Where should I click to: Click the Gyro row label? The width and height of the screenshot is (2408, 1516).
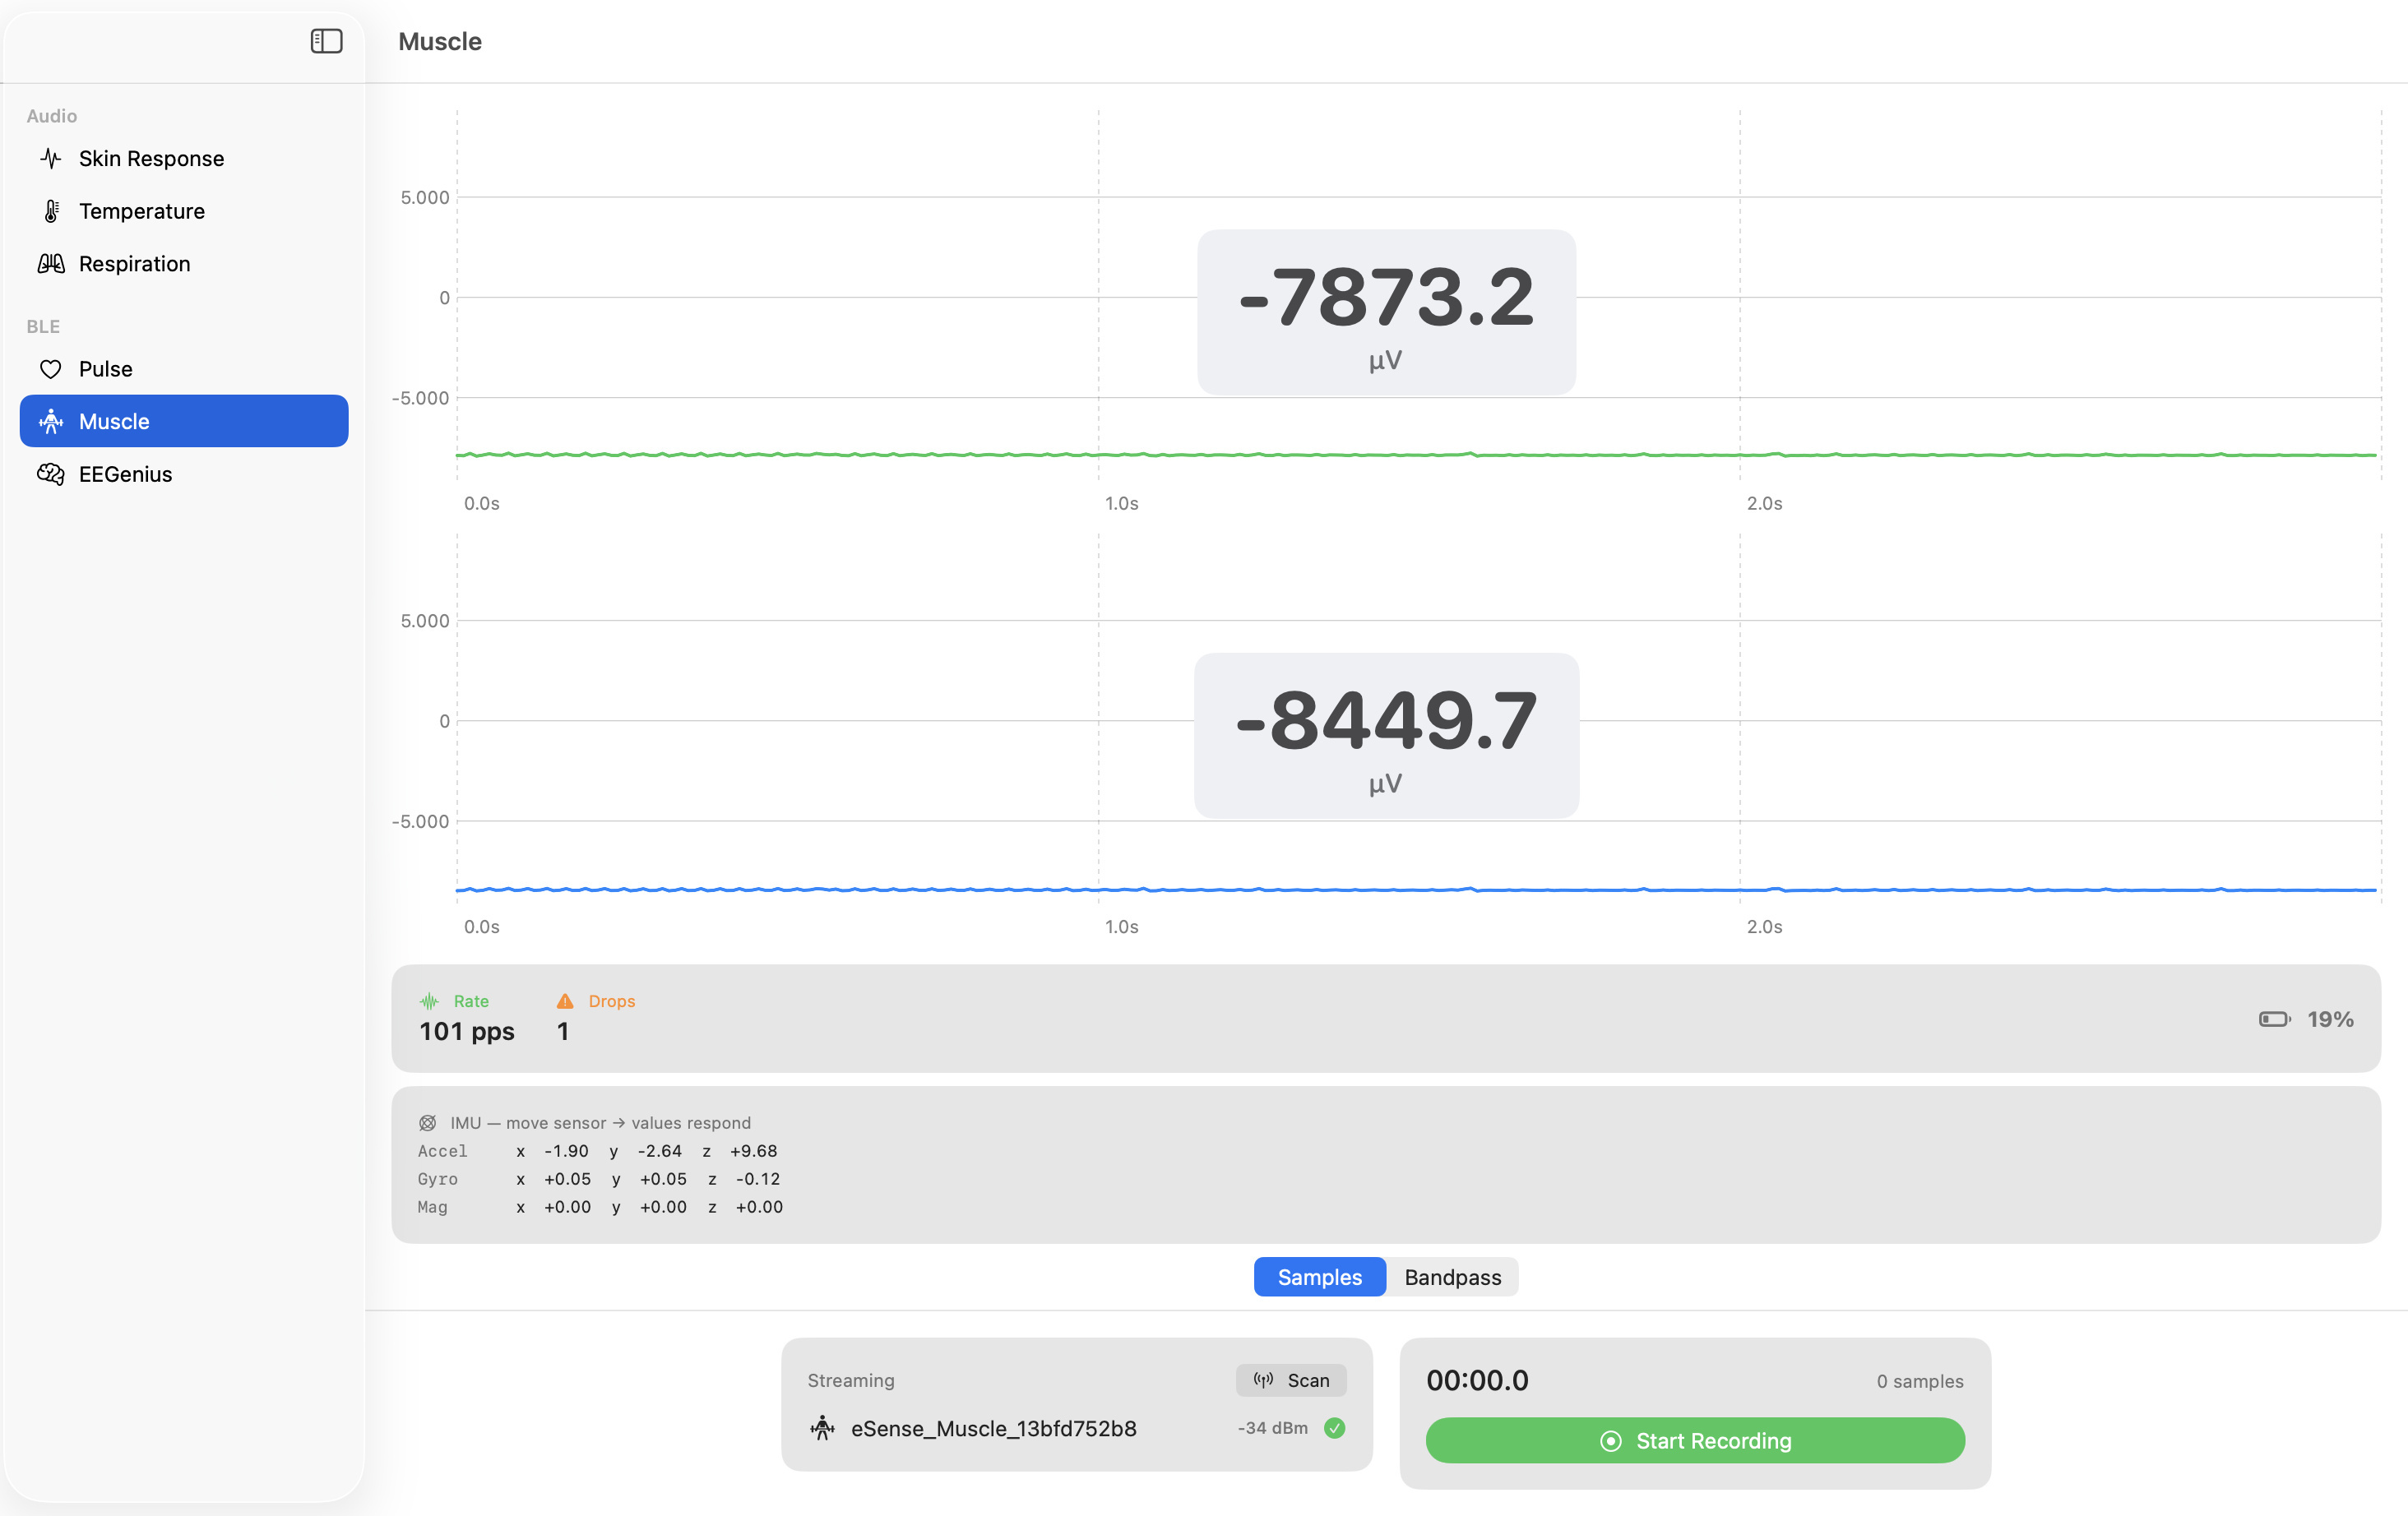pos(438,1179)
